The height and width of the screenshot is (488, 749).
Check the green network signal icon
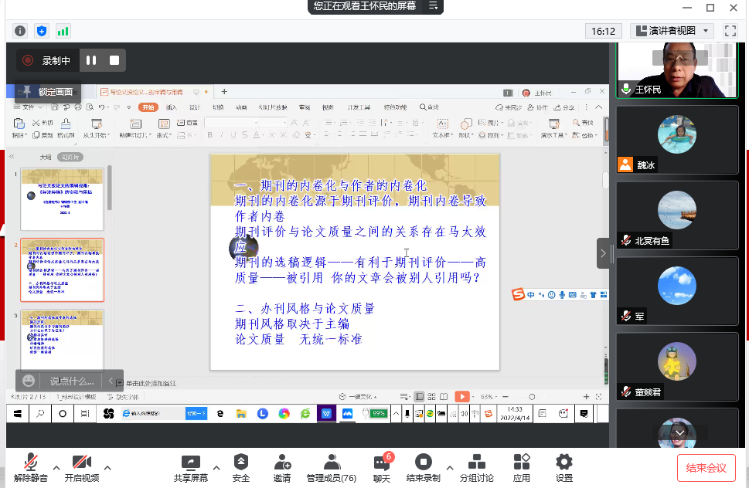click(63, 31)
